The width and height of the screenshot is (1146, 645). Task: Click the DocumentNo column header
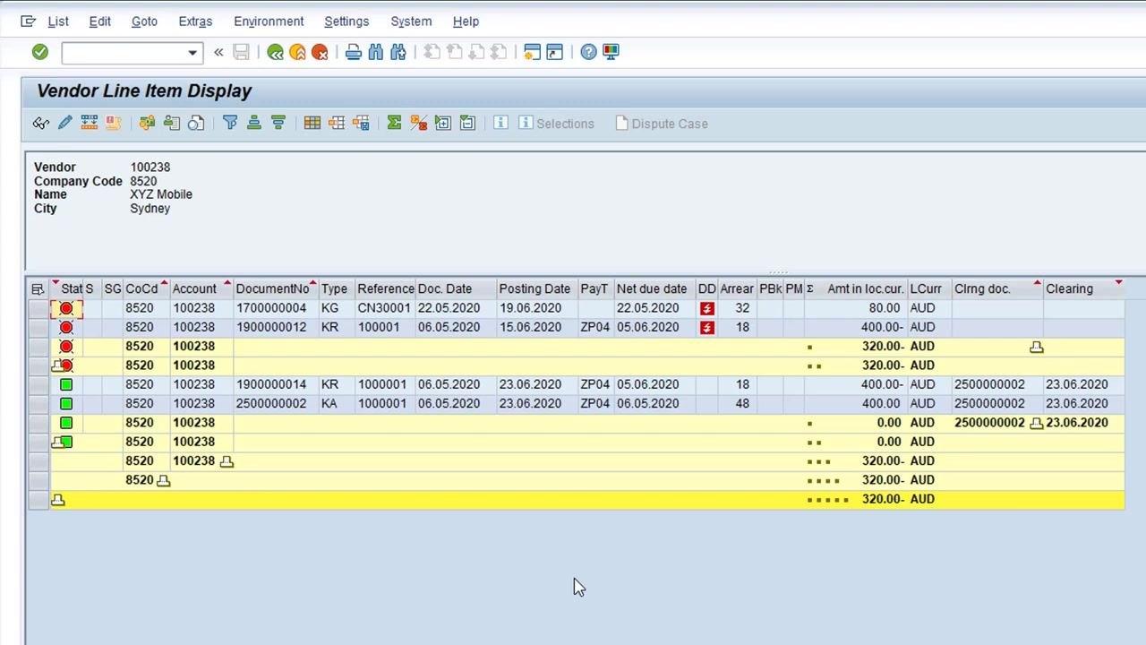pos(276,288)
